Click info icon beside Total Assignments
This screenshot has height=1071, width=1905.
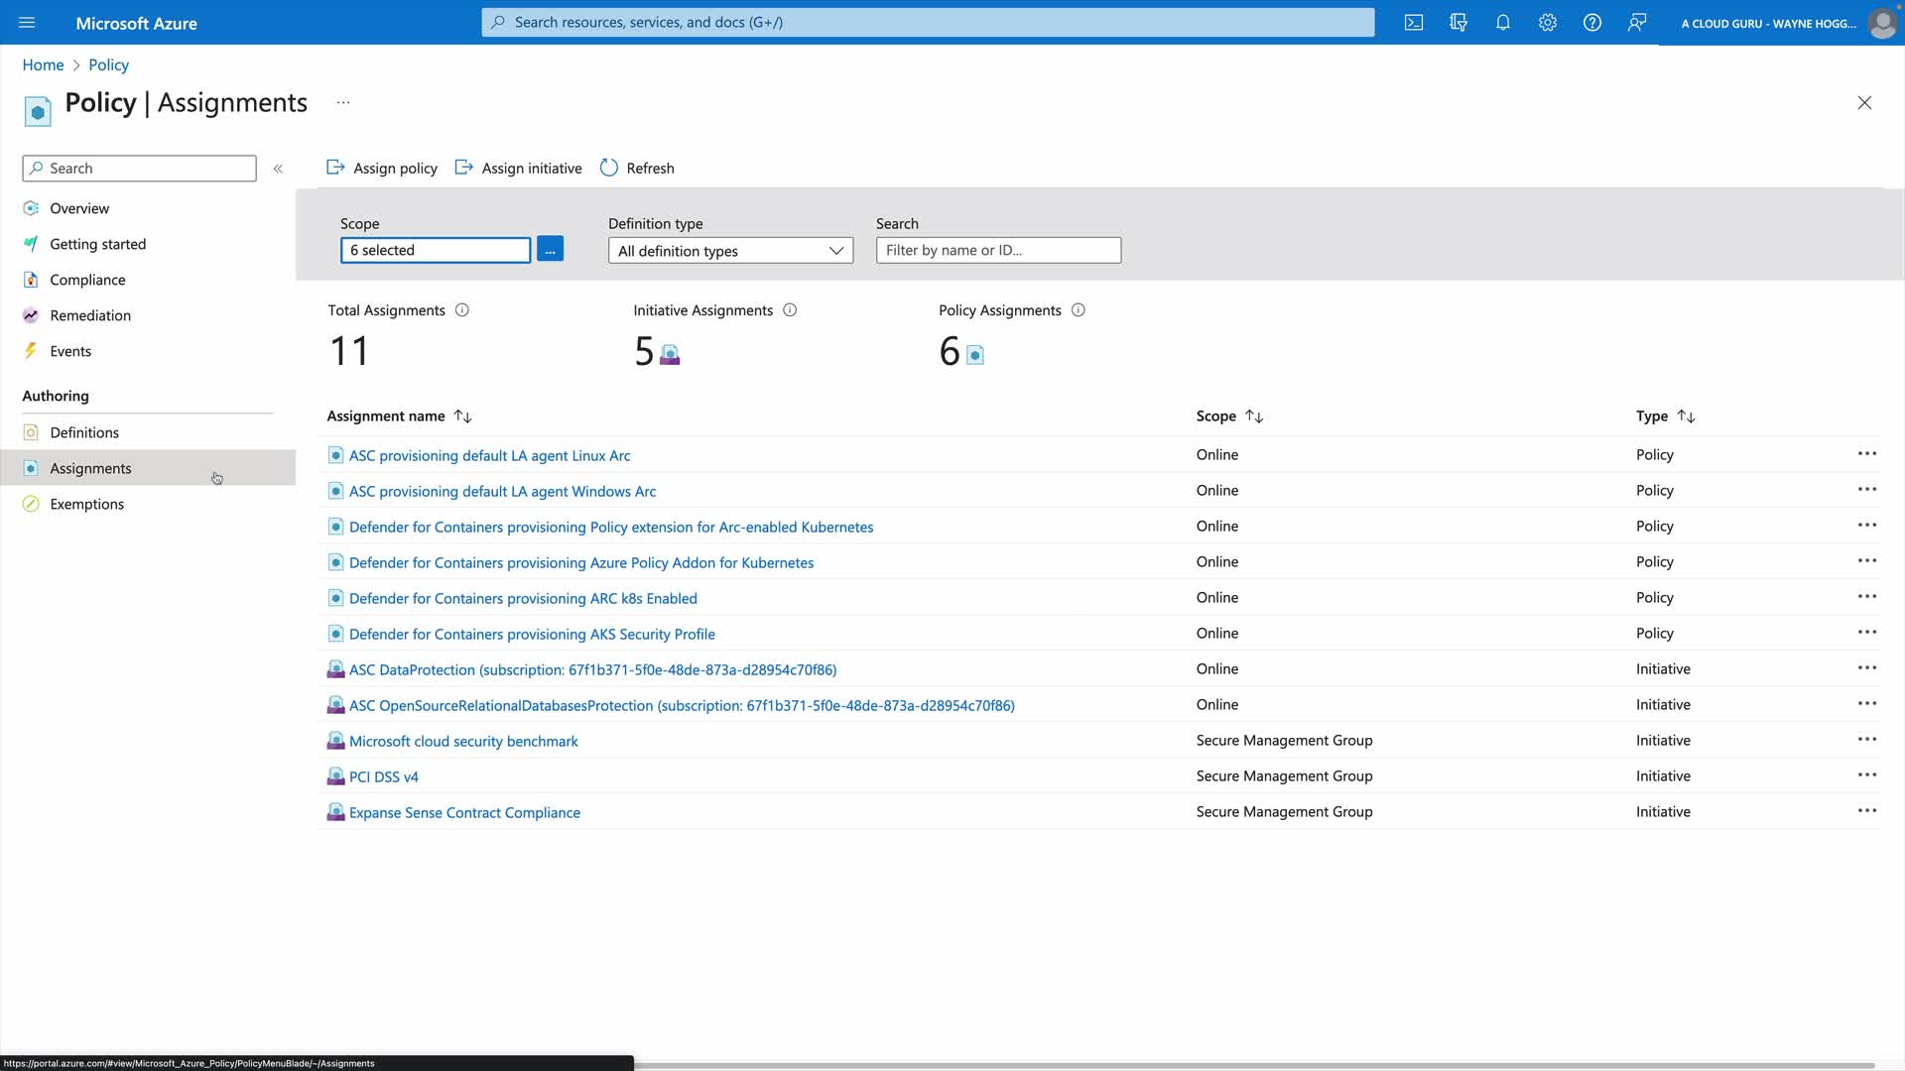[462, 310]
